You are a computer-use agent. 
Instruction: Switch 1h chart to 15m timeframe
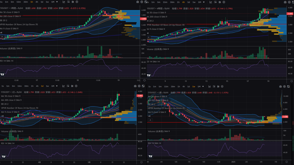click(19, 2)
